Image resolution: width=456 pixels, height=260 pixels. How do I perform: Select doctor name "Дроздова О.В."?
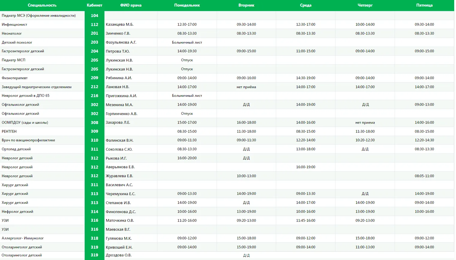(x=118, y=255)
